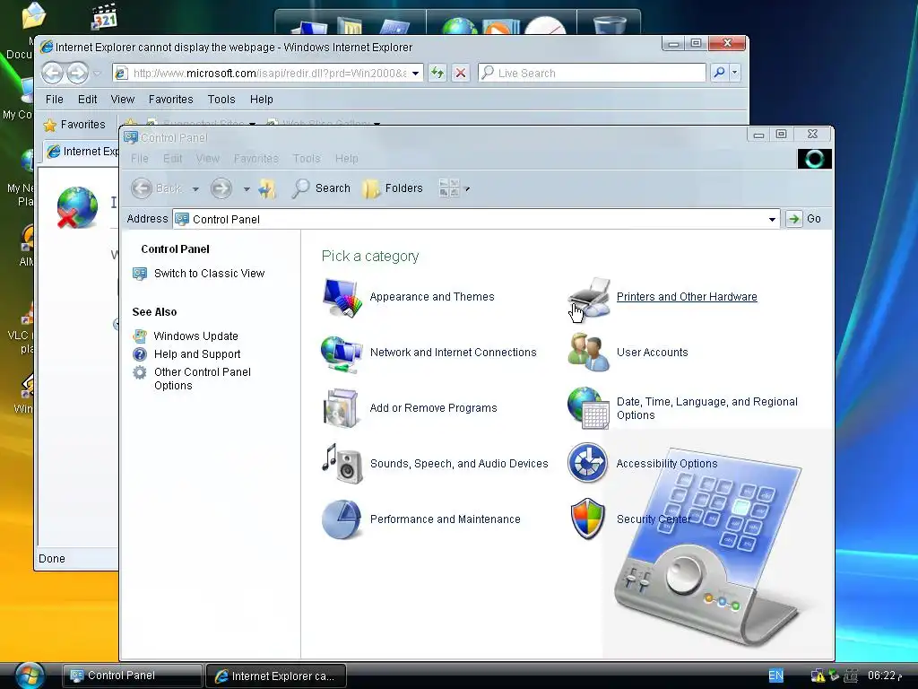
Task: Click the Security Center shield icon
Action: [x=587, y=519]
